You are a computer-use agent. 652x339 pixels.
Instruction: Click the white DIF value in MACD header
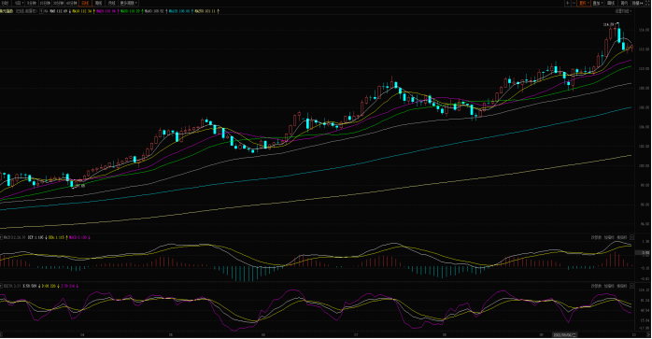click(x=35, y=237)
